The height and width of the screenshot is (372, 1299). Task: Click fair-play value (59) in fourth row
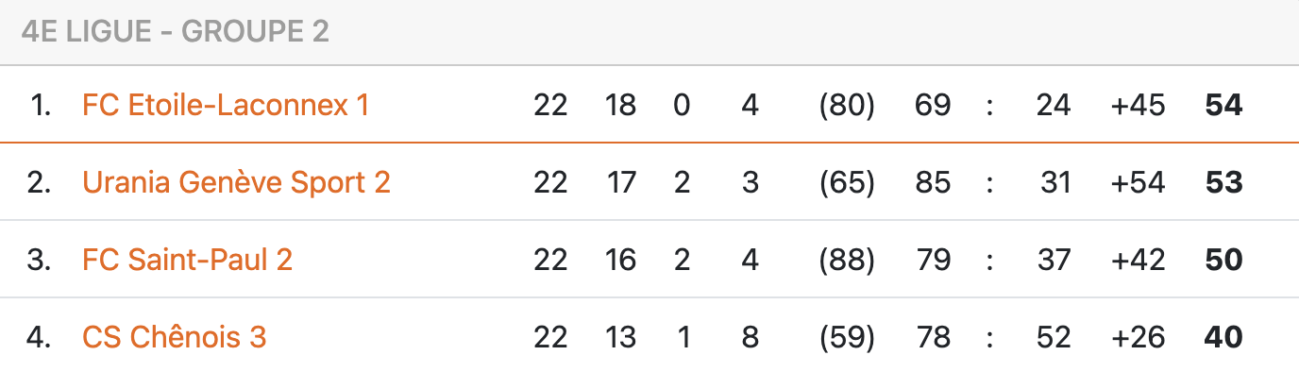click(x=847, y=337)
